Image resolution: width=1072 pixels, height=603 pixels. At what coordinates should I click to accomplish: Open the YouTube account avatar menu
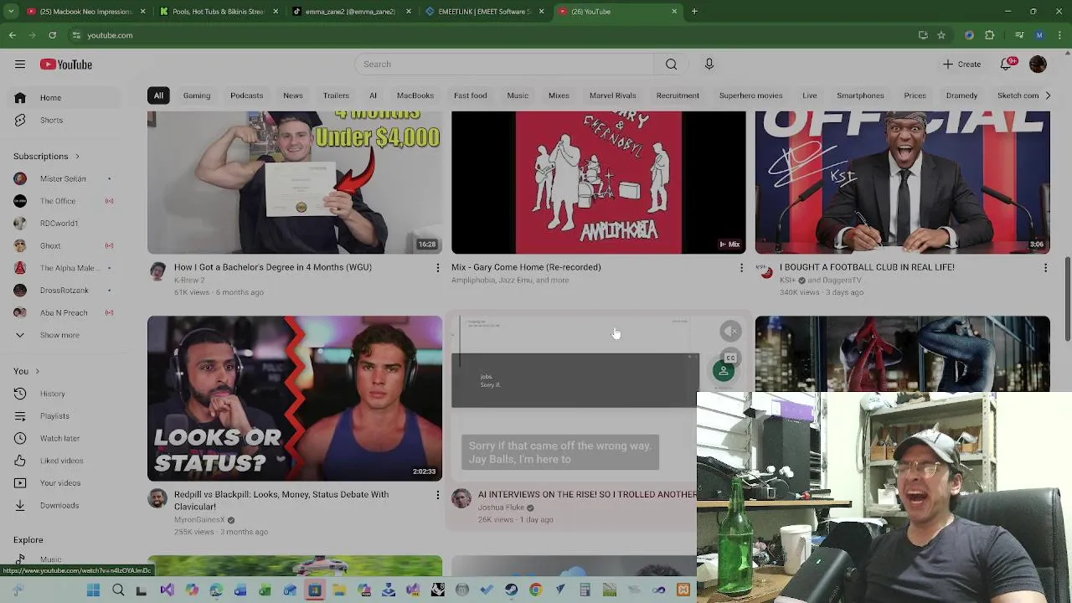click(x=1038, y=64)
